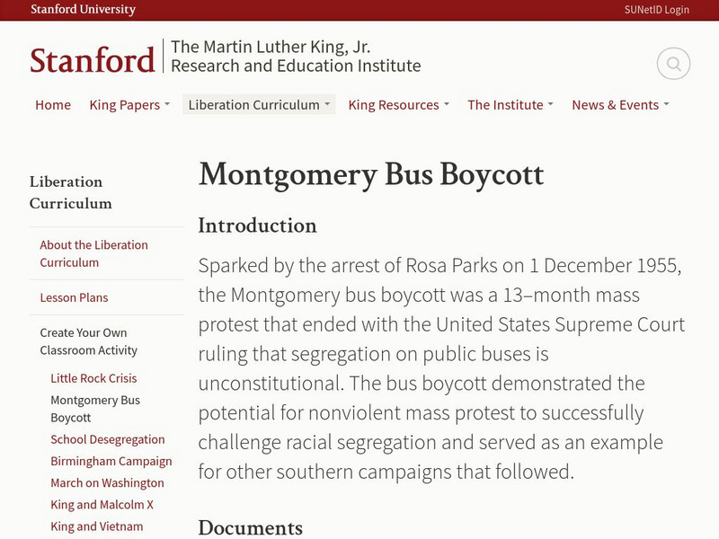Go to Birmingham Campaign in sidebar
719x539 pixels.
coord(111,461)
